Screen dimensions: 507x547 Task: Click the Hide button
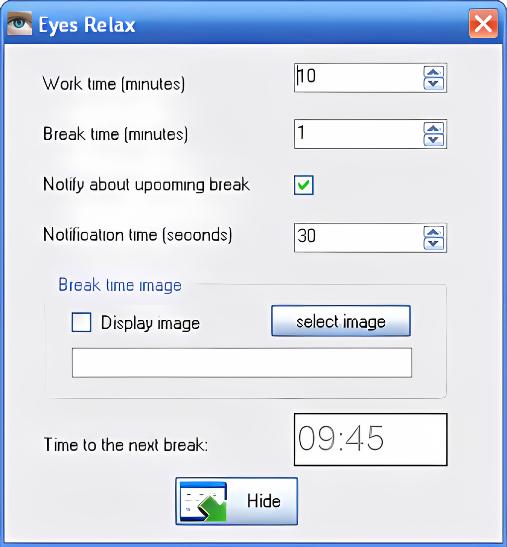click(x=237, y=501)
